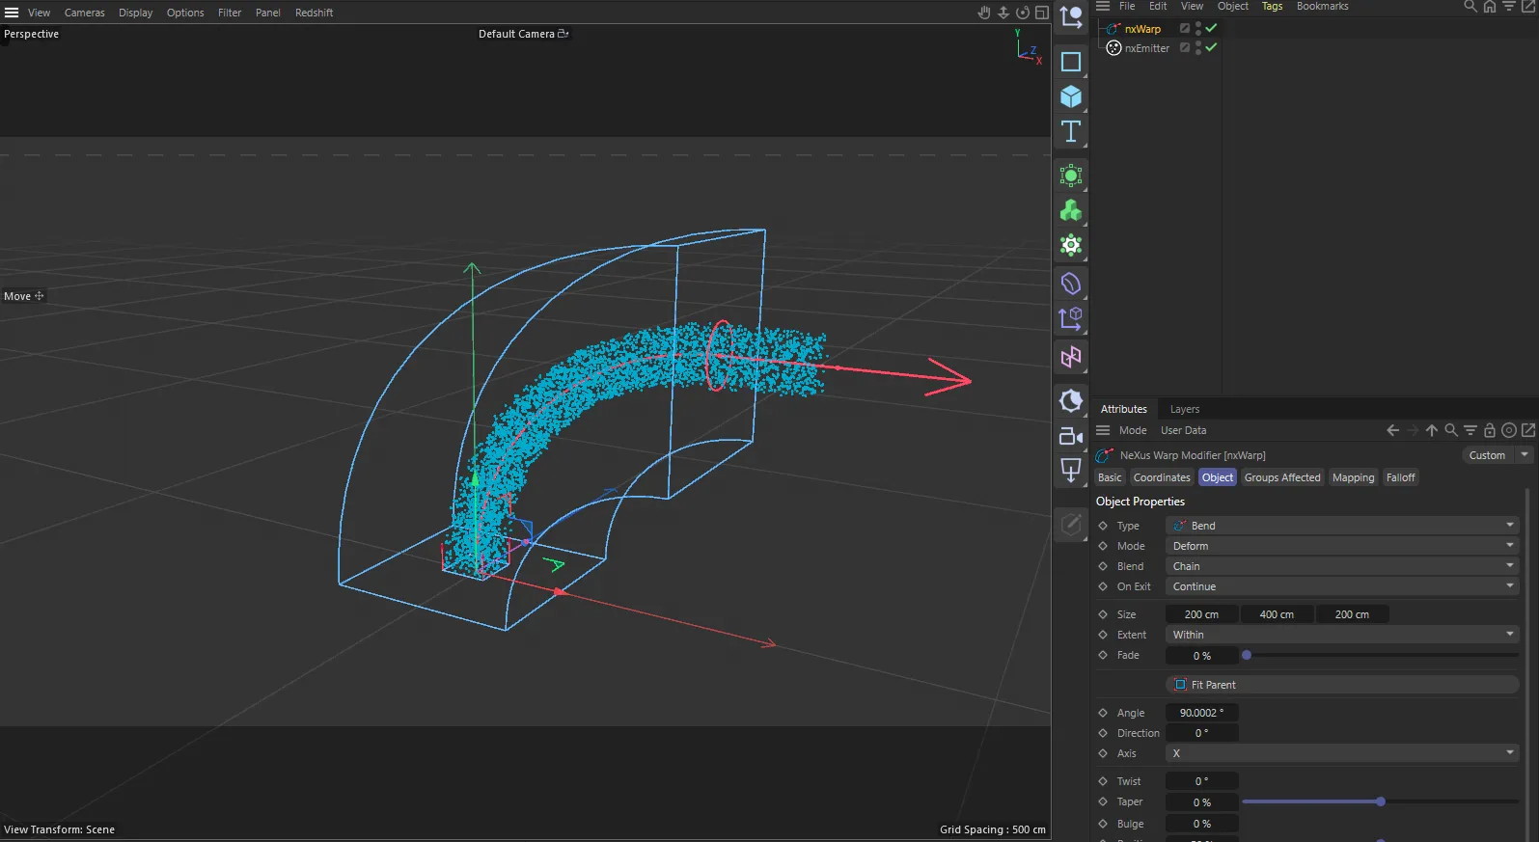Click the viewport pan hand icon
The height and width of the screenshot is (842, 1539).
(984, 13)
